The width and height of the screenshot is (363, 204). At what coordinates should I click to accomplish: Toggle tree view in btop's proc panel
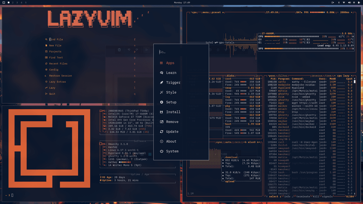click(328, 75)
